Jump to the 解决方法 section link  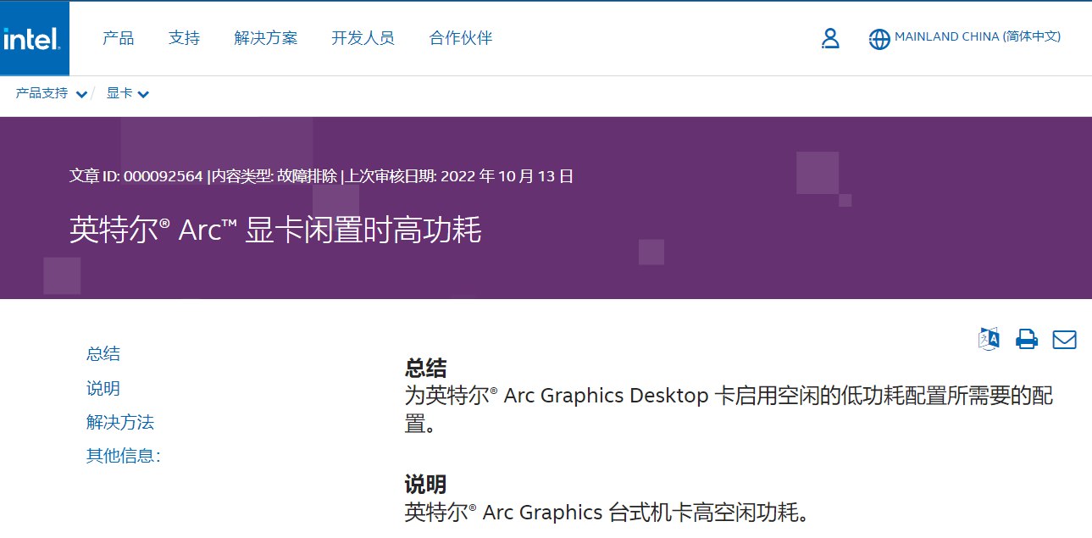(120, 422)
